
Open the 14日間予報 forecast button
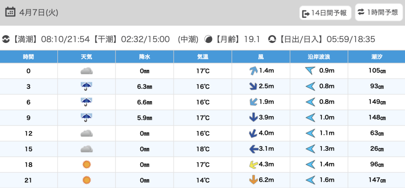(x=325, y=13)
